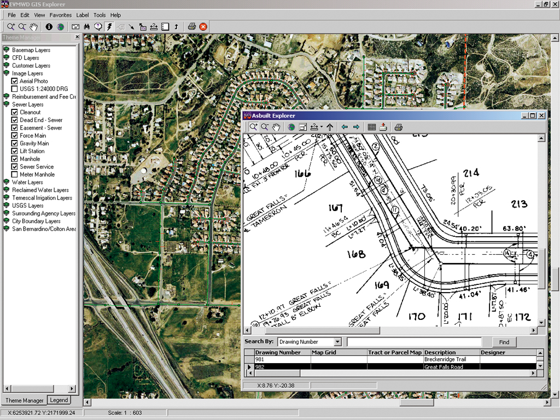560x420 pixels.
Task: Select the drawing 981 row
Action: coord(390,359)
